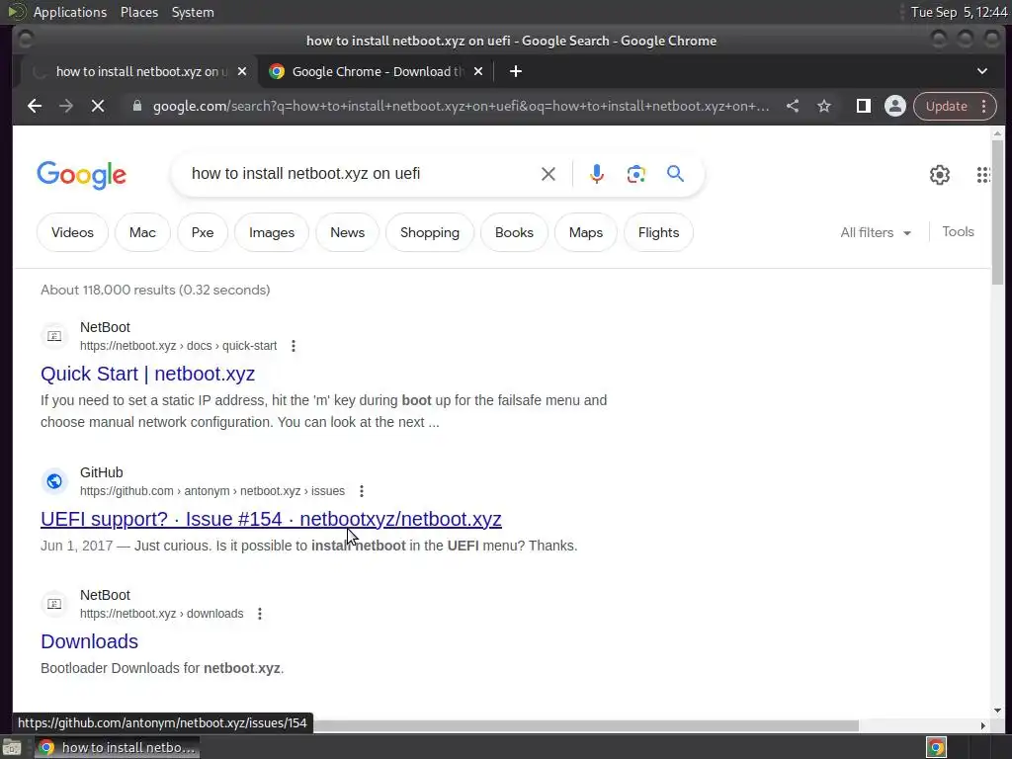Bookmark this page with the star
Image resolution: width=1012 pixels, height=759 pixels.
[824, 106]
